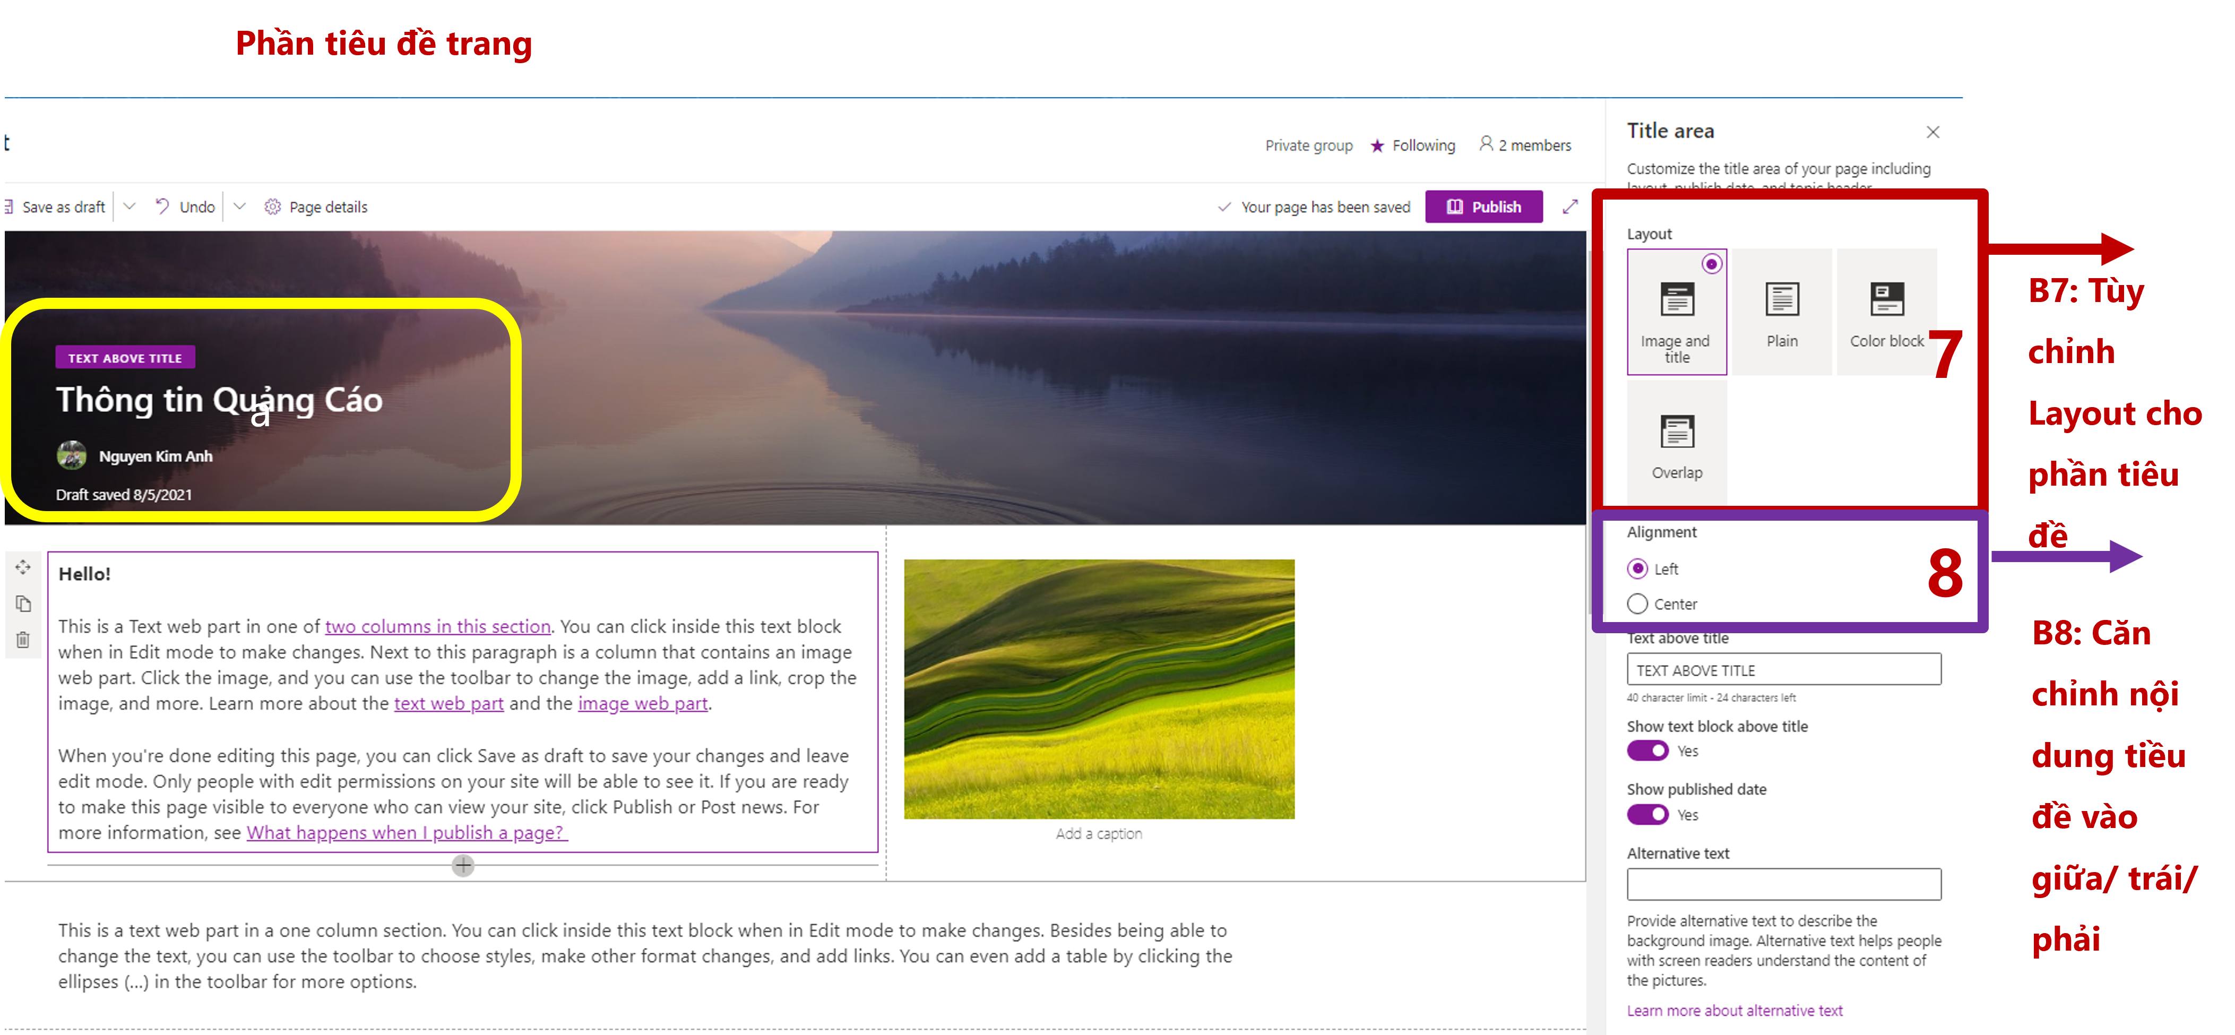Close the Title area panel
This screenshot has height=1035, width=2235.
click(1932, 132)
